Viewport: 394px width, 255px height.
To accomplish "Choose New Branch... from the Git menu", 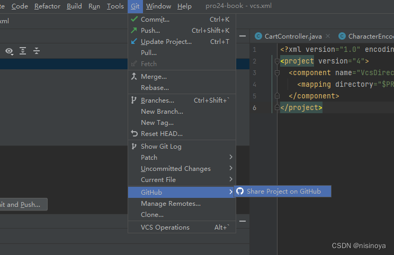I will (182, 112).
